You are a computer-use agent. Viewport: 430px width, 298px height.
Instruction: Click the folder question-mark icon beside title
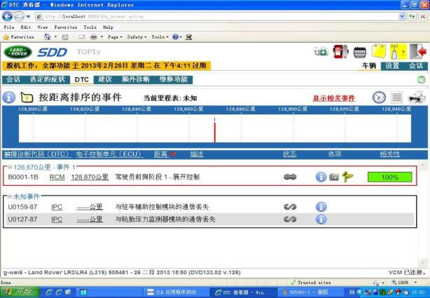[27, 97]
